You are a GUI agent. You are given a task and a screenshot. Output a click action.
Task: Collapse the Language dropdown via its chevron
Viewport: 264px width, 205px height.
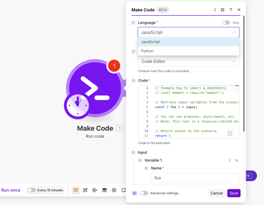234,32
